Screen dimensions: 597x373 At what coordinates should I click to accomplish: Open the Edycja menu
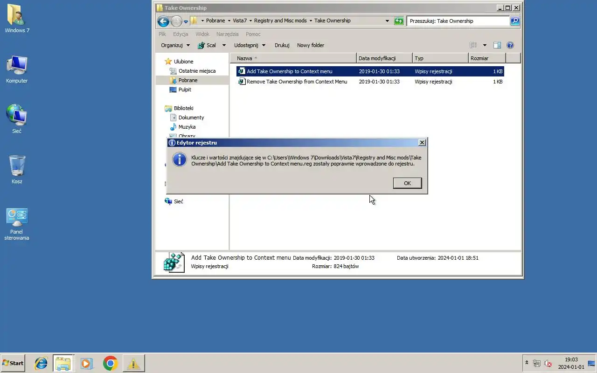(x=180, y=34)
